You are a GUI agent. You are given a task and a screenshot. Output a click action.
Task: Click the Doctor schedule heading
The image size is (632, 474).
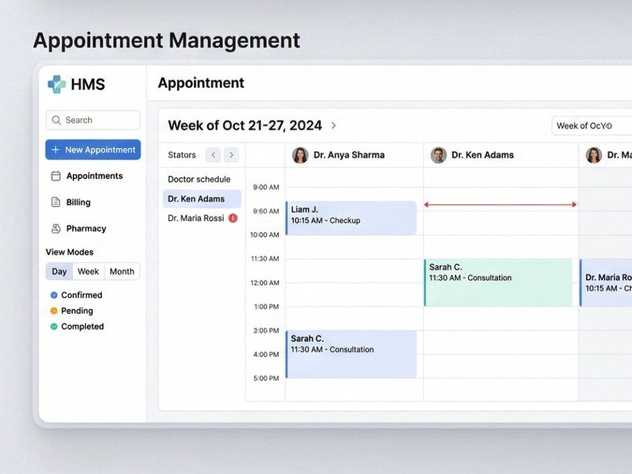coord(199,179)
